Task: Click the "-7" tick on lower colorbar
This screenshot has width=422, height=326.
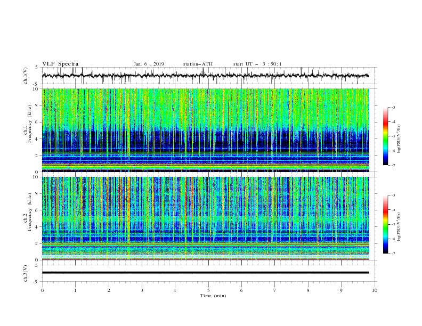Action: (393, 254)
